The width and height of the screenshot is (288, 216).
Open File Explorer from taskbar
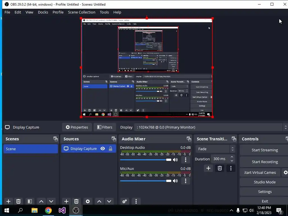point(34,210)
